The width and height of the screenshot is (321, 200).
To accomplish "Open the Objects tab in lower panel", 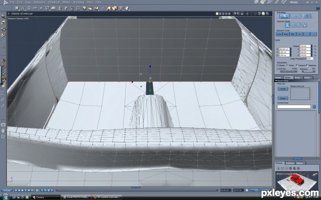I will [300, 163].
